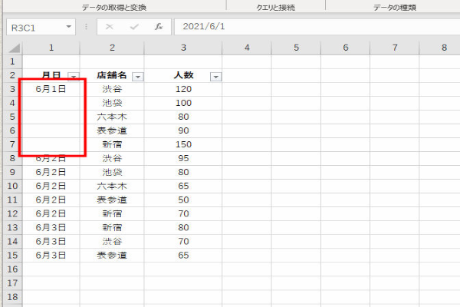Click the cell with value 150
460x307 pixels.
[183, 144]
